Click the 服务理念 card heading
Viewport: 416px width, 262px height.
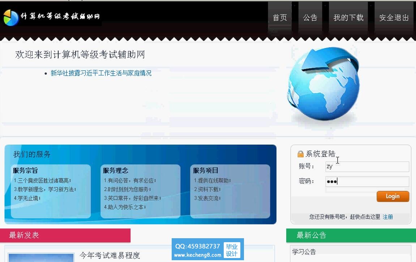(x=115, y=170)
